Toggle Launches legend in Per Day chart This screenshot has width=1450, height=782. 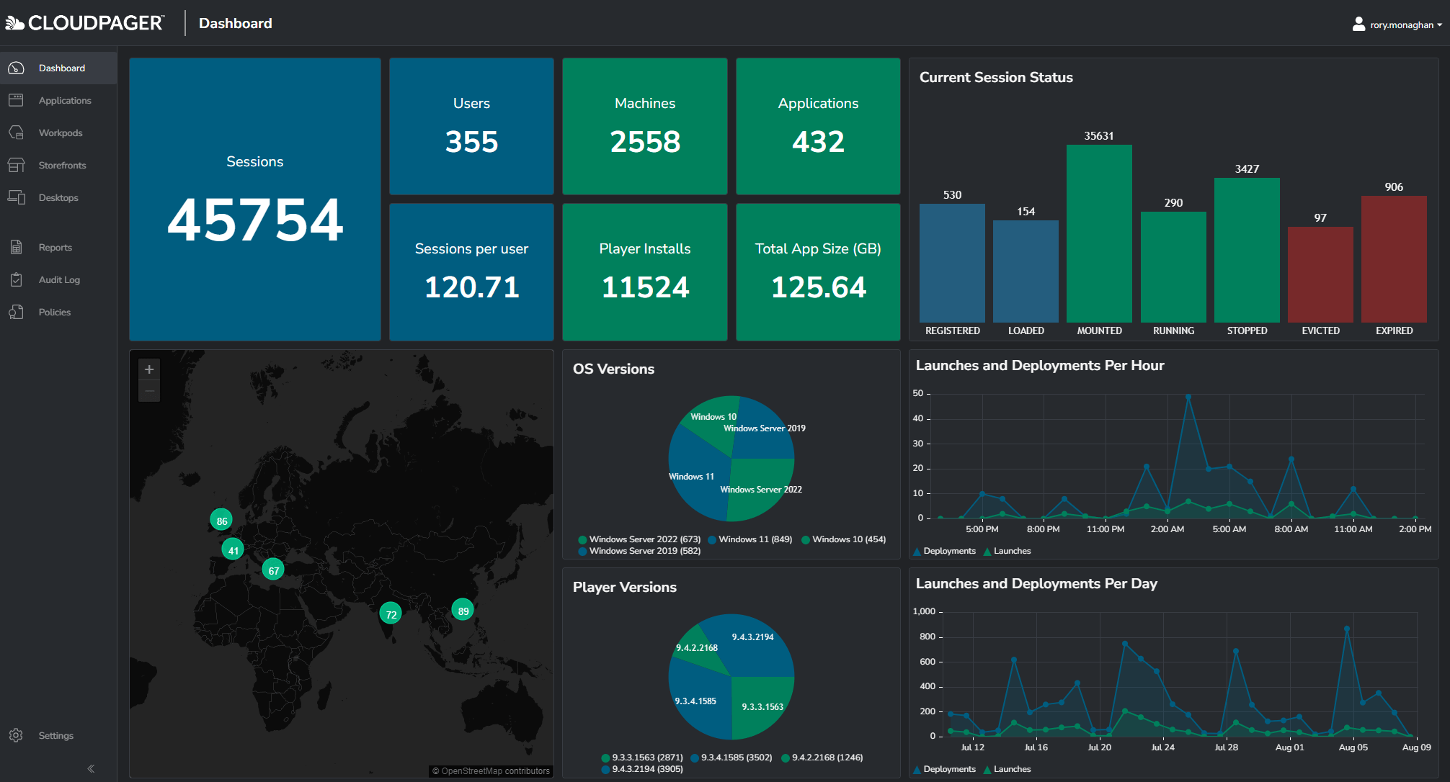pos(1007,769)
